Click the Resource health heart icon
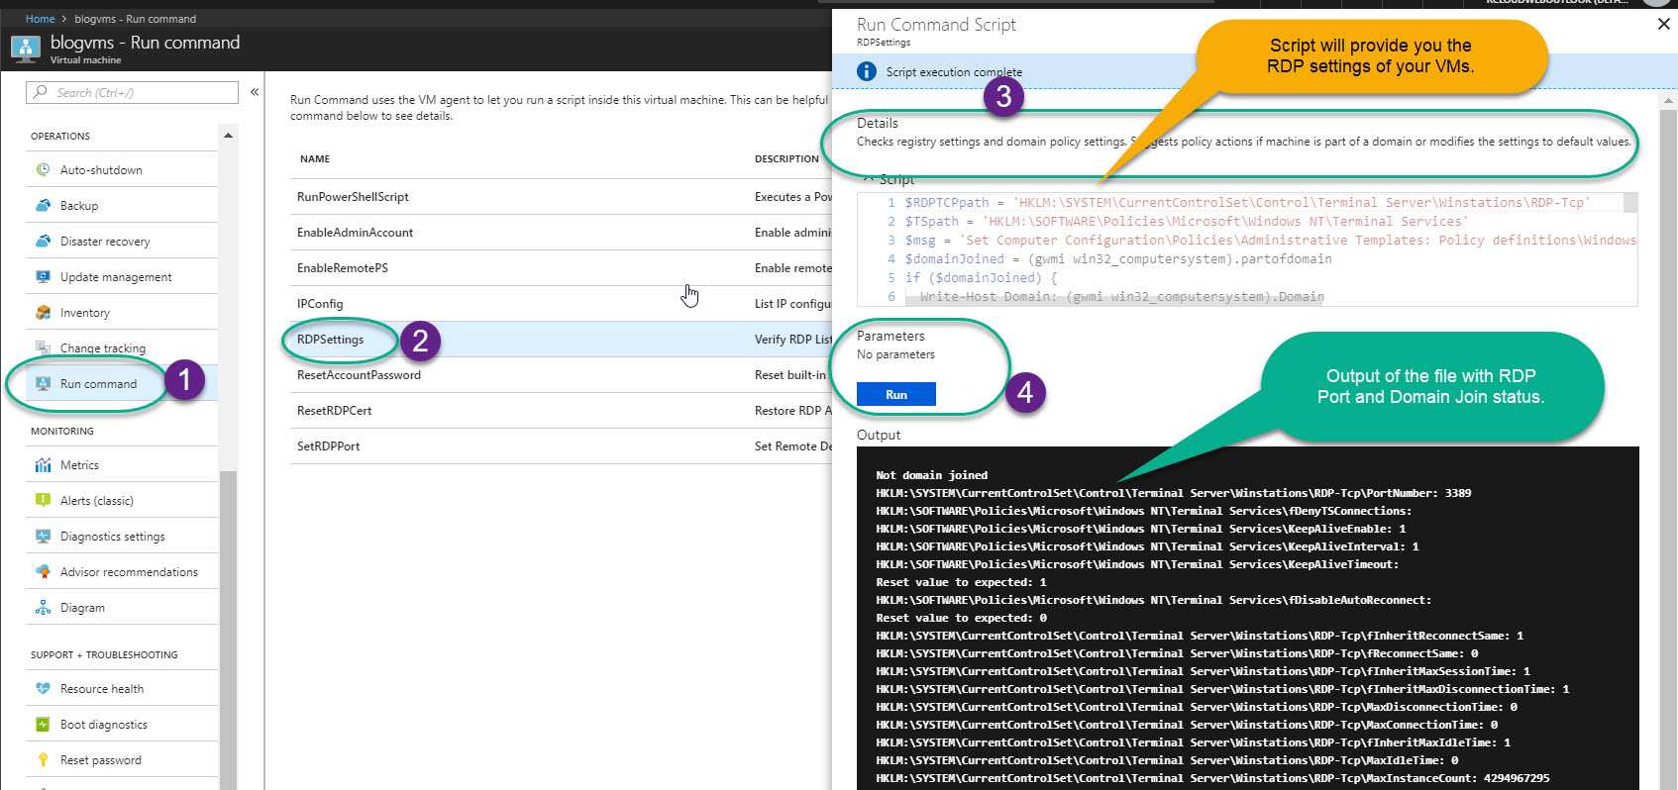The width and height of the screenshot is (1678, 790). [43, 689]
